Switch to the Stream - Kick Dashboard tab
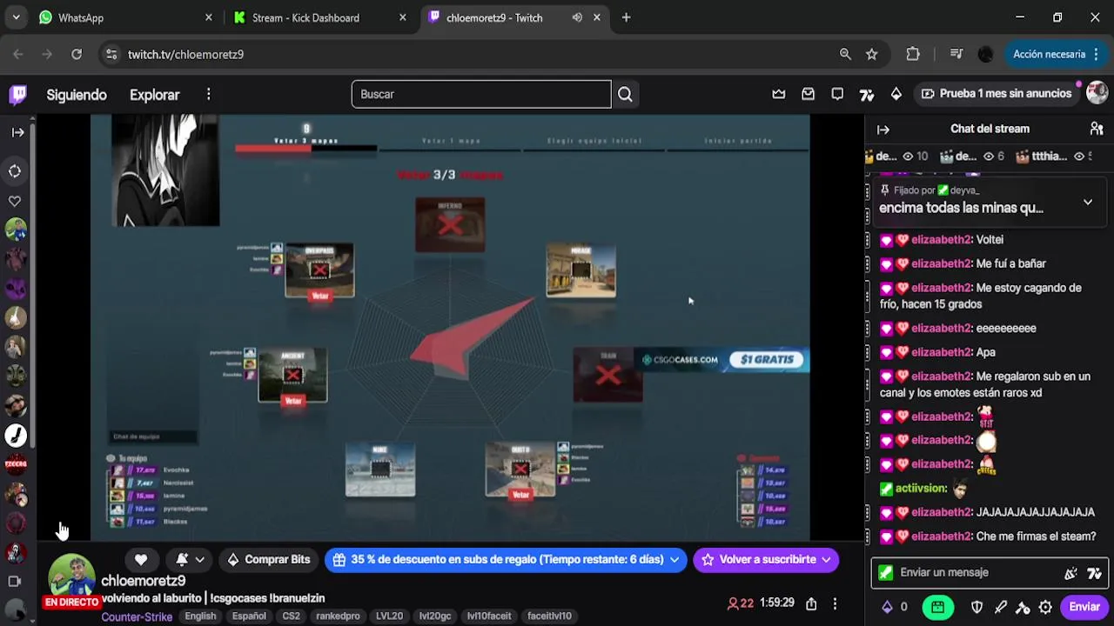The image size is (1114, 626). click(319, 17)
